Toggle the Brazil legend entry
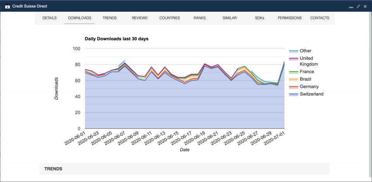372x182 pixels. pos(300,79)
